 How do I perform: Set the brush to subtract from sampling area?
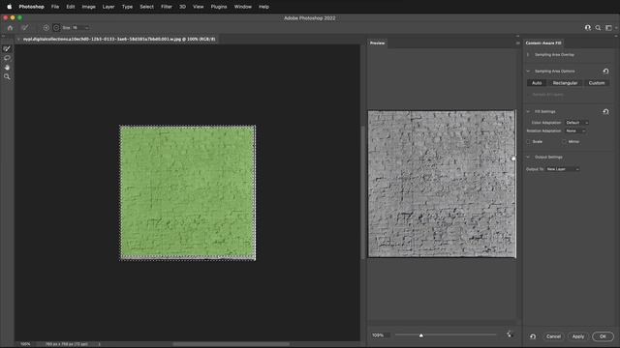56,28
